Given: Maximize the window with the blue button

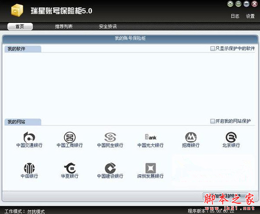Looking at the screenshot, I should (246, 4).
